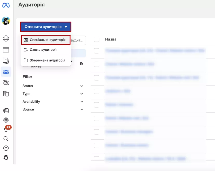Open the account overview gauge icon
Viewport: 215px width, 171px height.
click(x=6, y=38)
